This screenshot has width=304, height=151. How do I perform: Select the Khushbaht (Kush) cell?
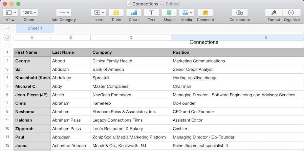click(32, 78)
